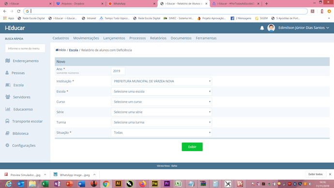
Task: Open Adobe Premiere from the taskbar
Action: click(x=167, y=184)
